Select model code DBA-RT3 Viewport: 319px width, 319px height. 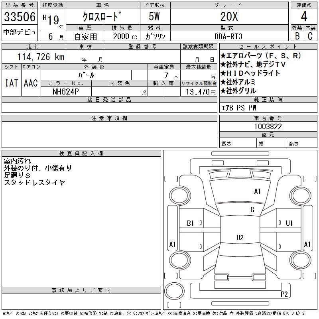click(x=228, y=36)
